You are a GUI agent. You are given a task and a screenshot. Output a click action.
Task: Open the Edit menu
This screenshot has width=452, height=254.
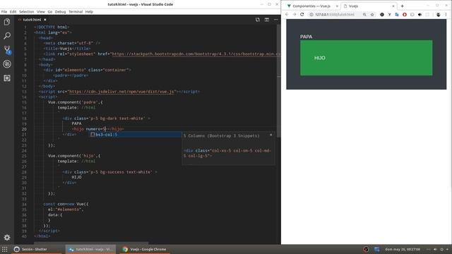(x=13, y=12)
